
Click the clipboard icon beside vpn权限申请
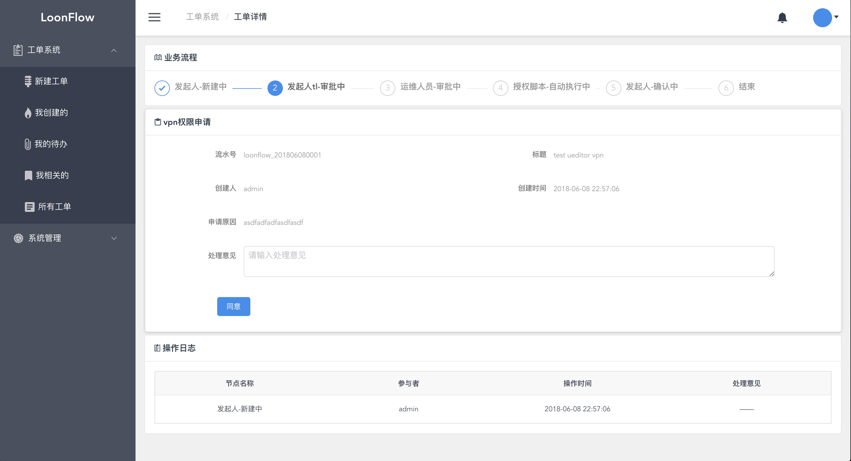coord(158,122)
